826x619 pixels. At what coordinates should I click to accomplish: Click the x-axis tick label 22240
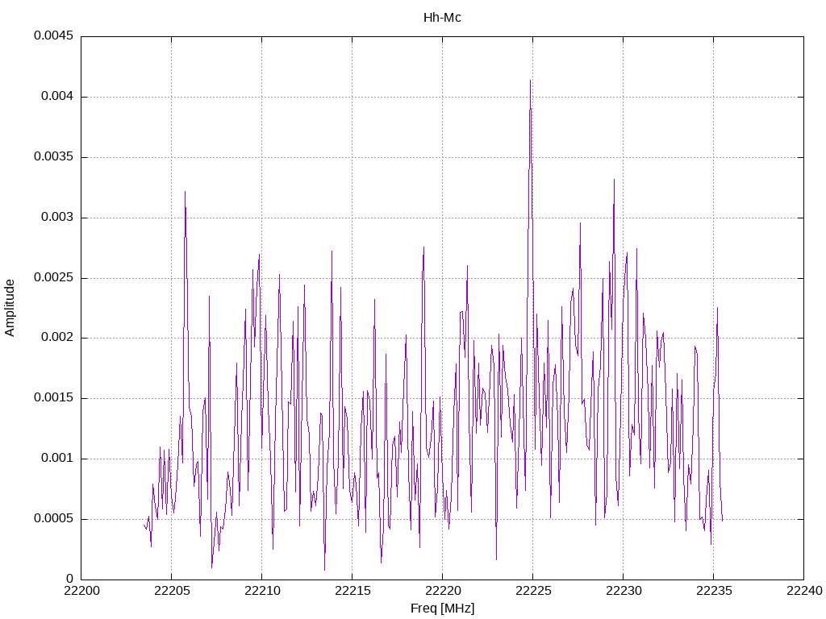tap(804, 591)
